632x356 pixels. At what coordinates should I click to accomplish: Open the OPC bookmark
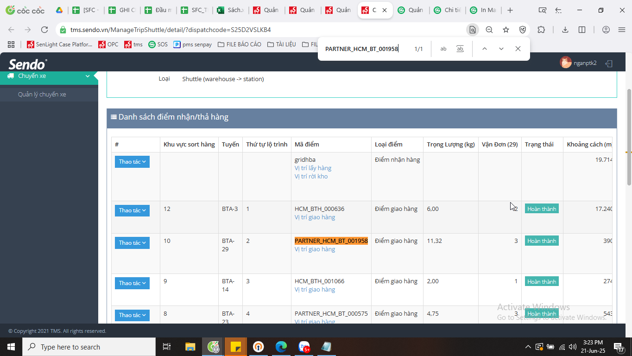108,44
